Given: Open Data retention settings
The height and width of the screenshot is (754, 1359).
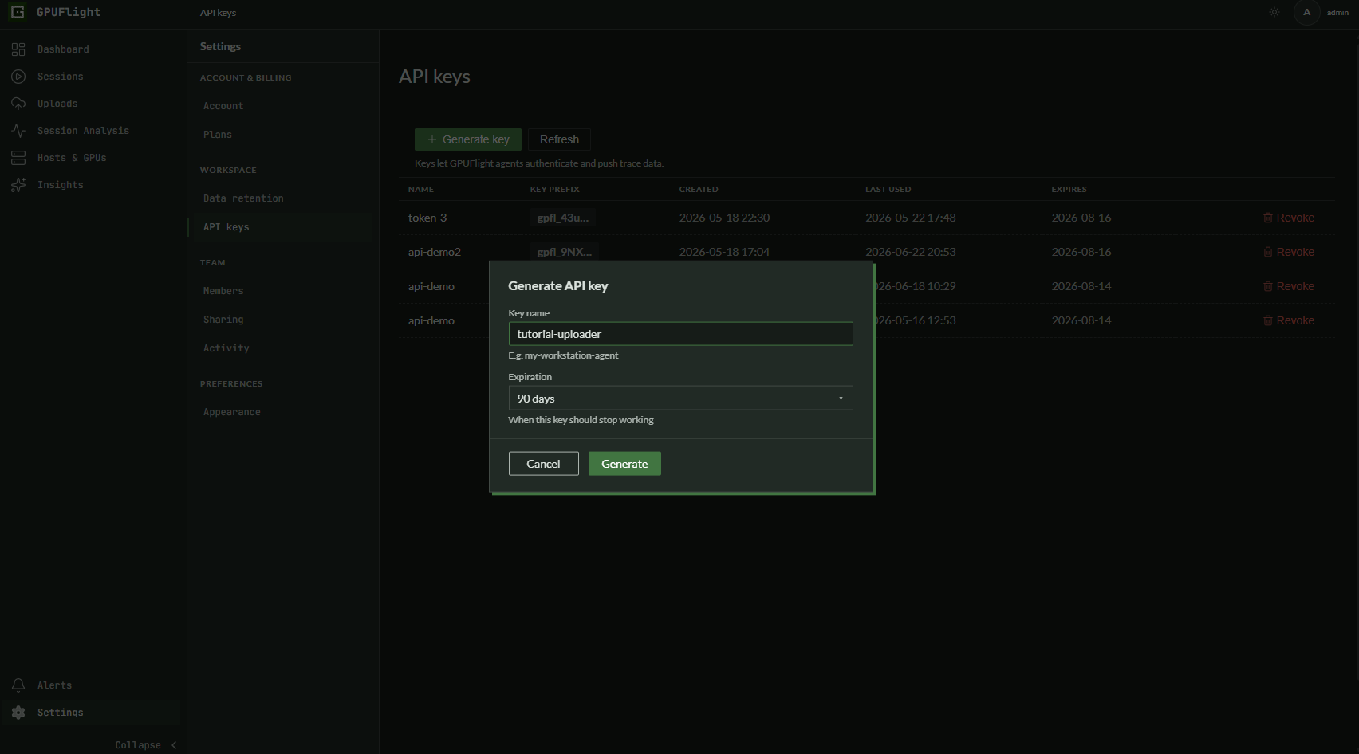Looking at the screenshot, I should (x=243, y=198).
